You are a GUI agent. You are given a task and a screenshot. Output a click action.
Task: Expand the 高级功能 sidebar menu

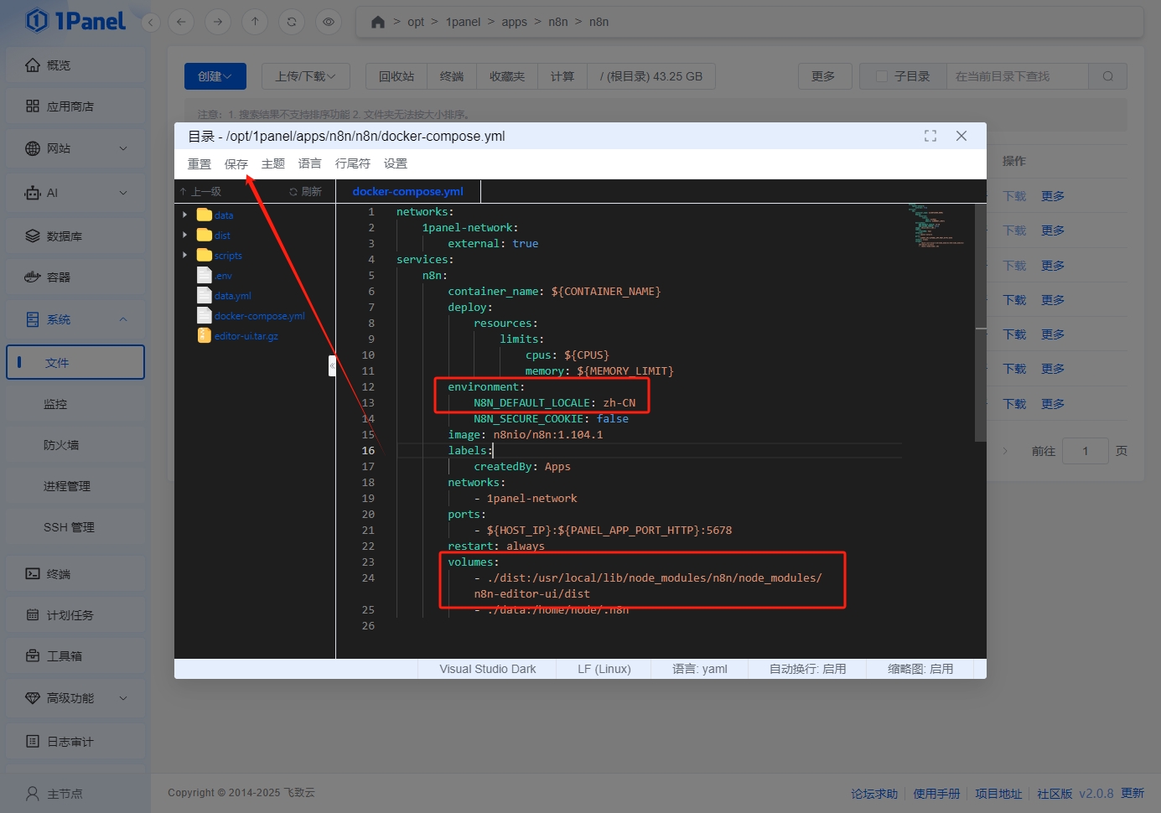click(x=75, y=698)
